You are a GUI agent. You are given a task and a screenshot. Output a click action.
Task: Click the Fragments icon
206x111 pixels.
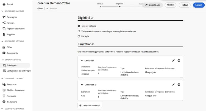(x=4, y=96)
